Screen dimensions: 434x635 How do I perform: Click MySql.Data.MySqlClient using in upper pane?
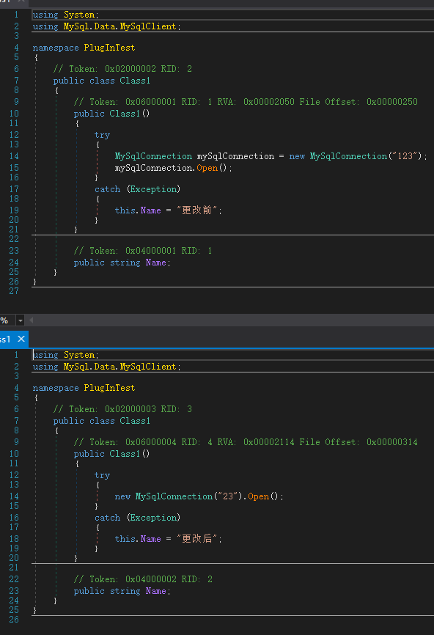119,26
